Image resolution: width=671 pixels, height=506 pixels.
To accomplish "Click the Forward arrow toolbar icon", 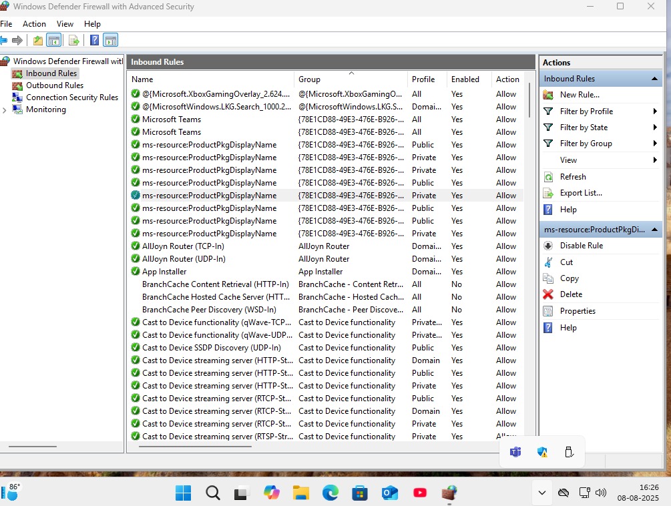I will pos(17,41).
